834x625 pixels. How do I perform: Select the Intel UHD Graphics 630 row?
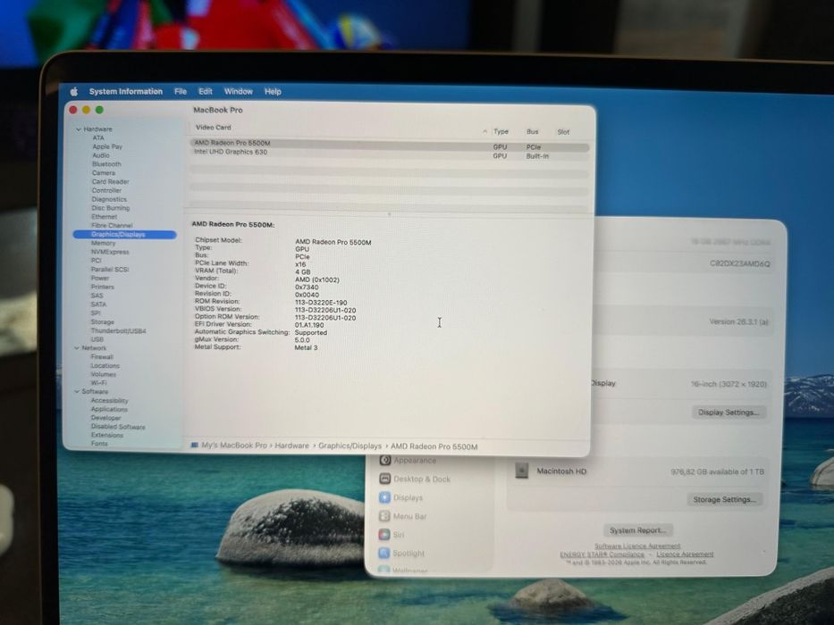click(x=390, y=154)
